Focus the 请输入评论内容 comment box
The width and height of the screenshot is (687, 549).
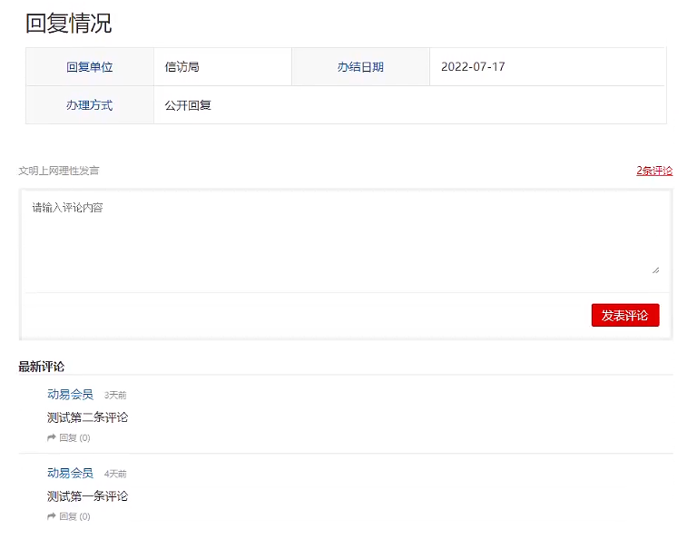(345, 238)
